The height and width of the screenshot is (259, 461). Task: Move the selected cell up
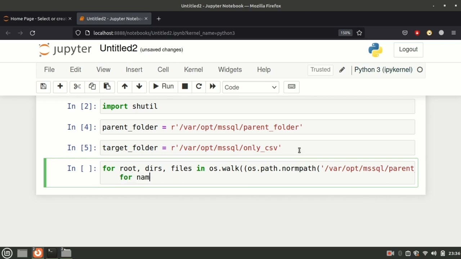click(x=125, y=87)
